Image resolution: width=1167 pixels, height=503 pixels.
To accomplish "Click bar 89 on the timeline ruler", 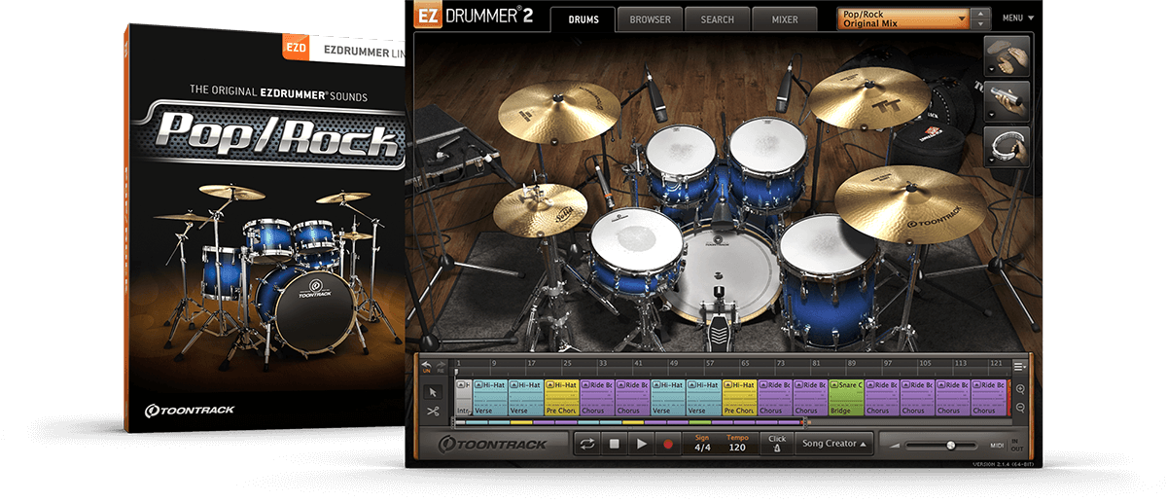I will [852, 364].
